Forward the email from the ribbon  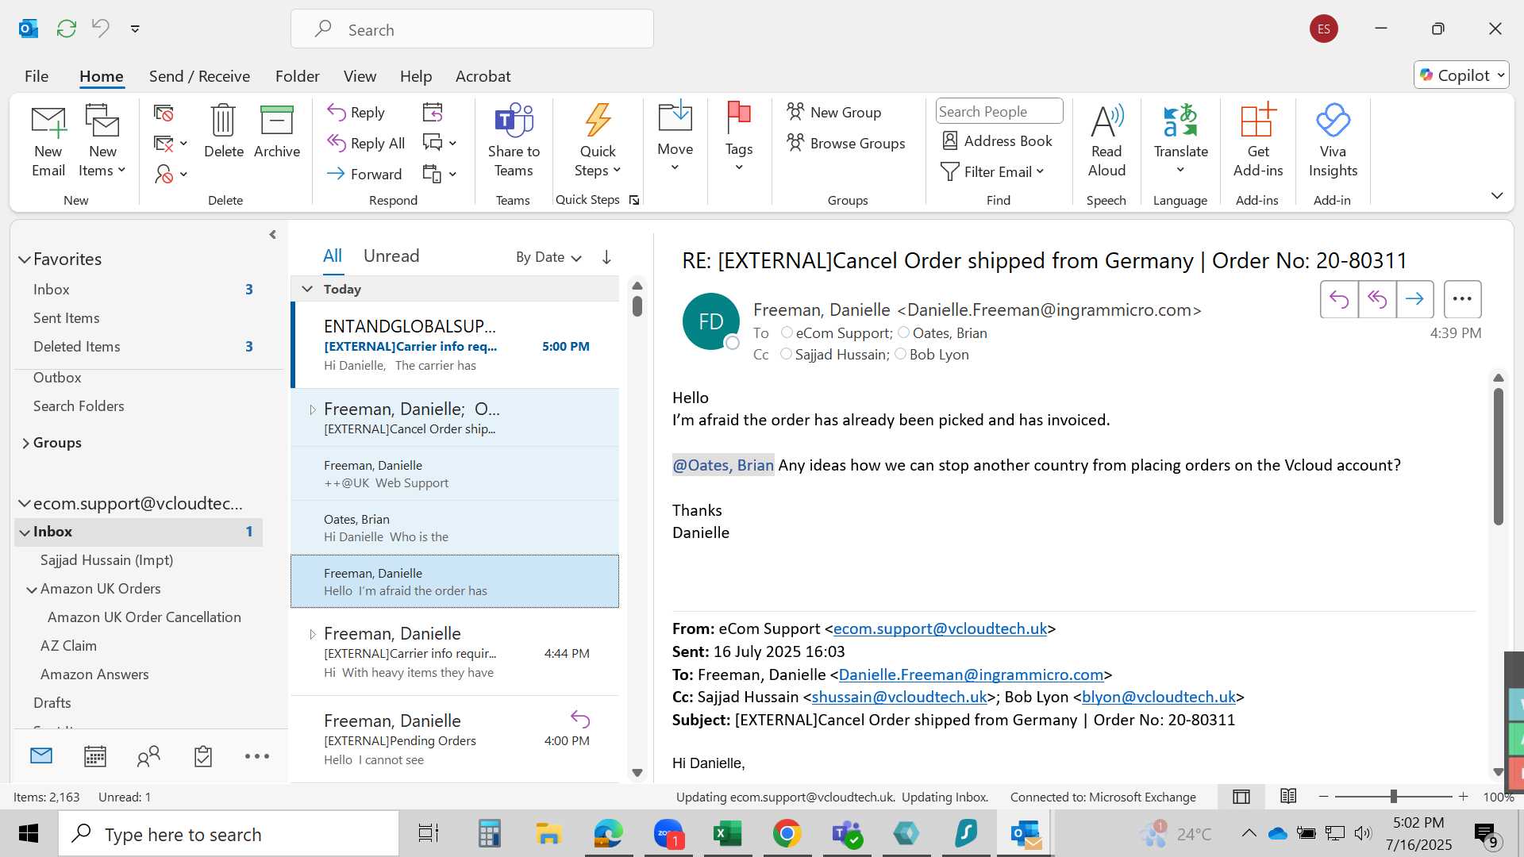point(364,174)
